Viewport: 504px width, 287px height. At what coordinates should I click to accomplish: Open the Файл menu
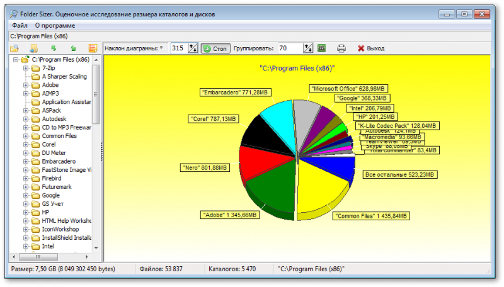pos(20,25)
